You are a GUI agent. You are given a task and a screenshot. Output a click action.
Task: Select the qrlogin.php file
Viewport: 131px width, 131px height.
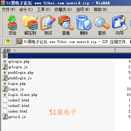click(x=19, y=62)
